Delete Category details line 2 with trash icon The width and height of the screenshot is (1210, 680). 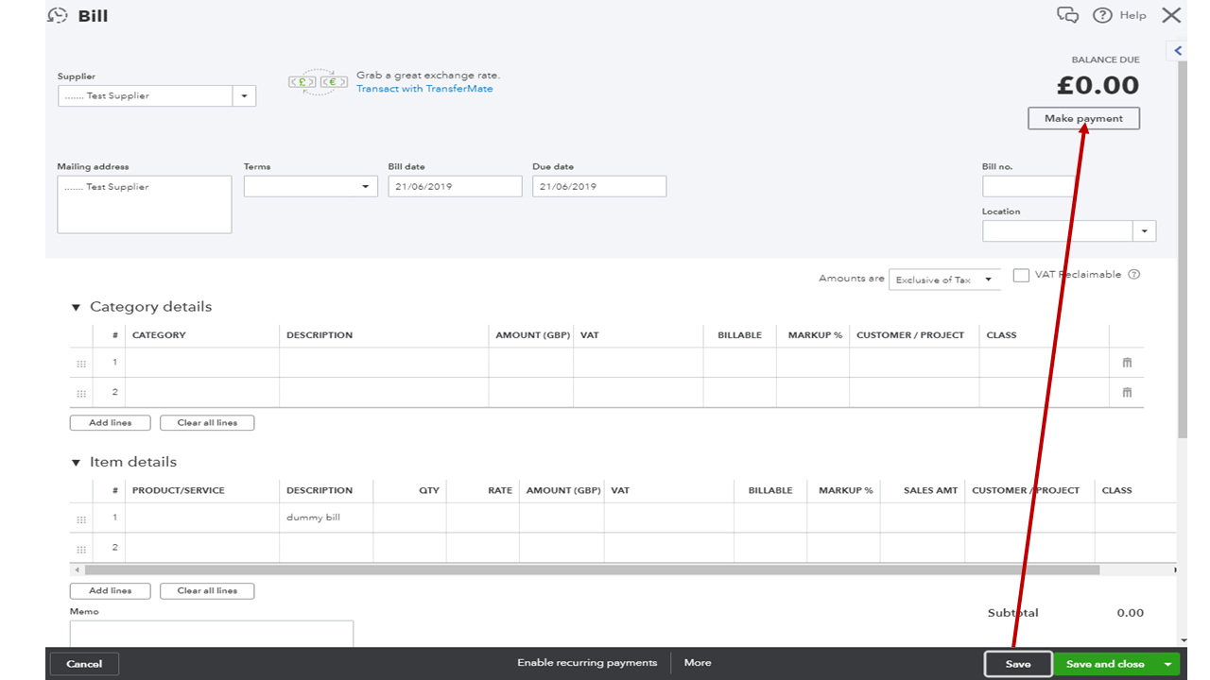pyautogui.click(x=1126, y=392)
